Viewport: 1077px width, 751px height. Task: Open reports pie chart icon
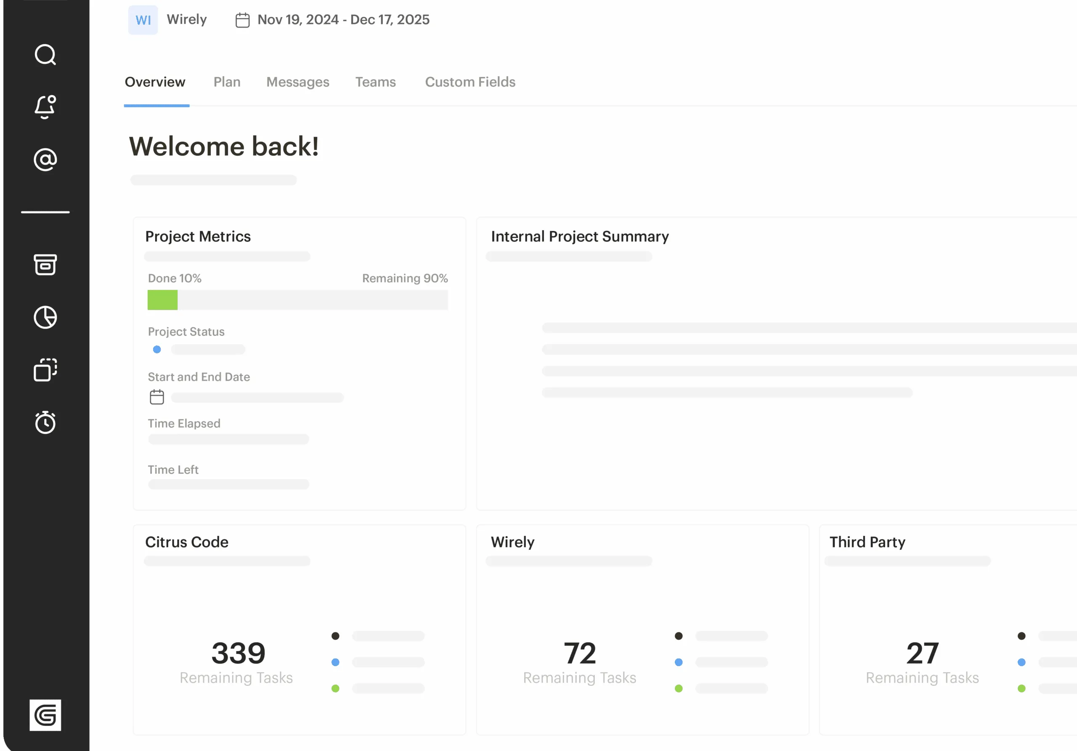45,317
